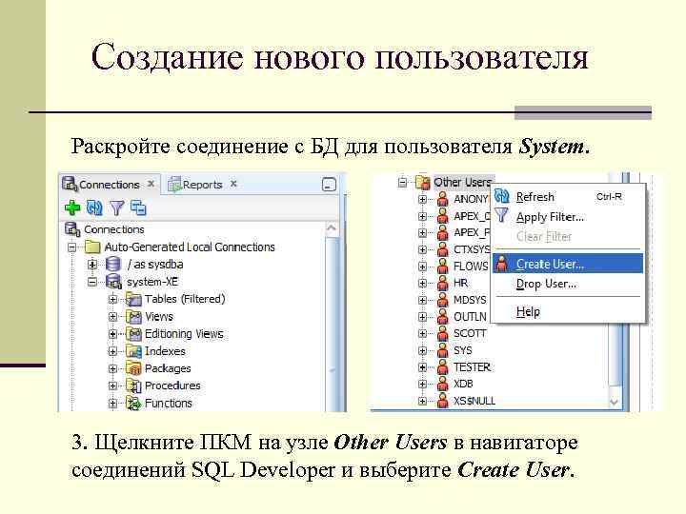Click the Tables (Filtered) folder icon
The width and height of the screenshot is (686, 514).
pyautogui.click(x=133, y=299)
